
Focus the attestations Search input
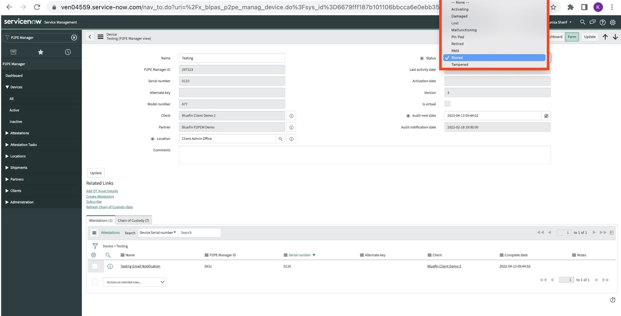pos(199,233)
